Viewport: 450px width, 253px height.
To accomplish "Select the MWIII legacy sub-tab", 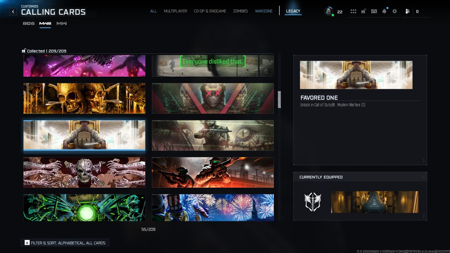I will point(45,24).
